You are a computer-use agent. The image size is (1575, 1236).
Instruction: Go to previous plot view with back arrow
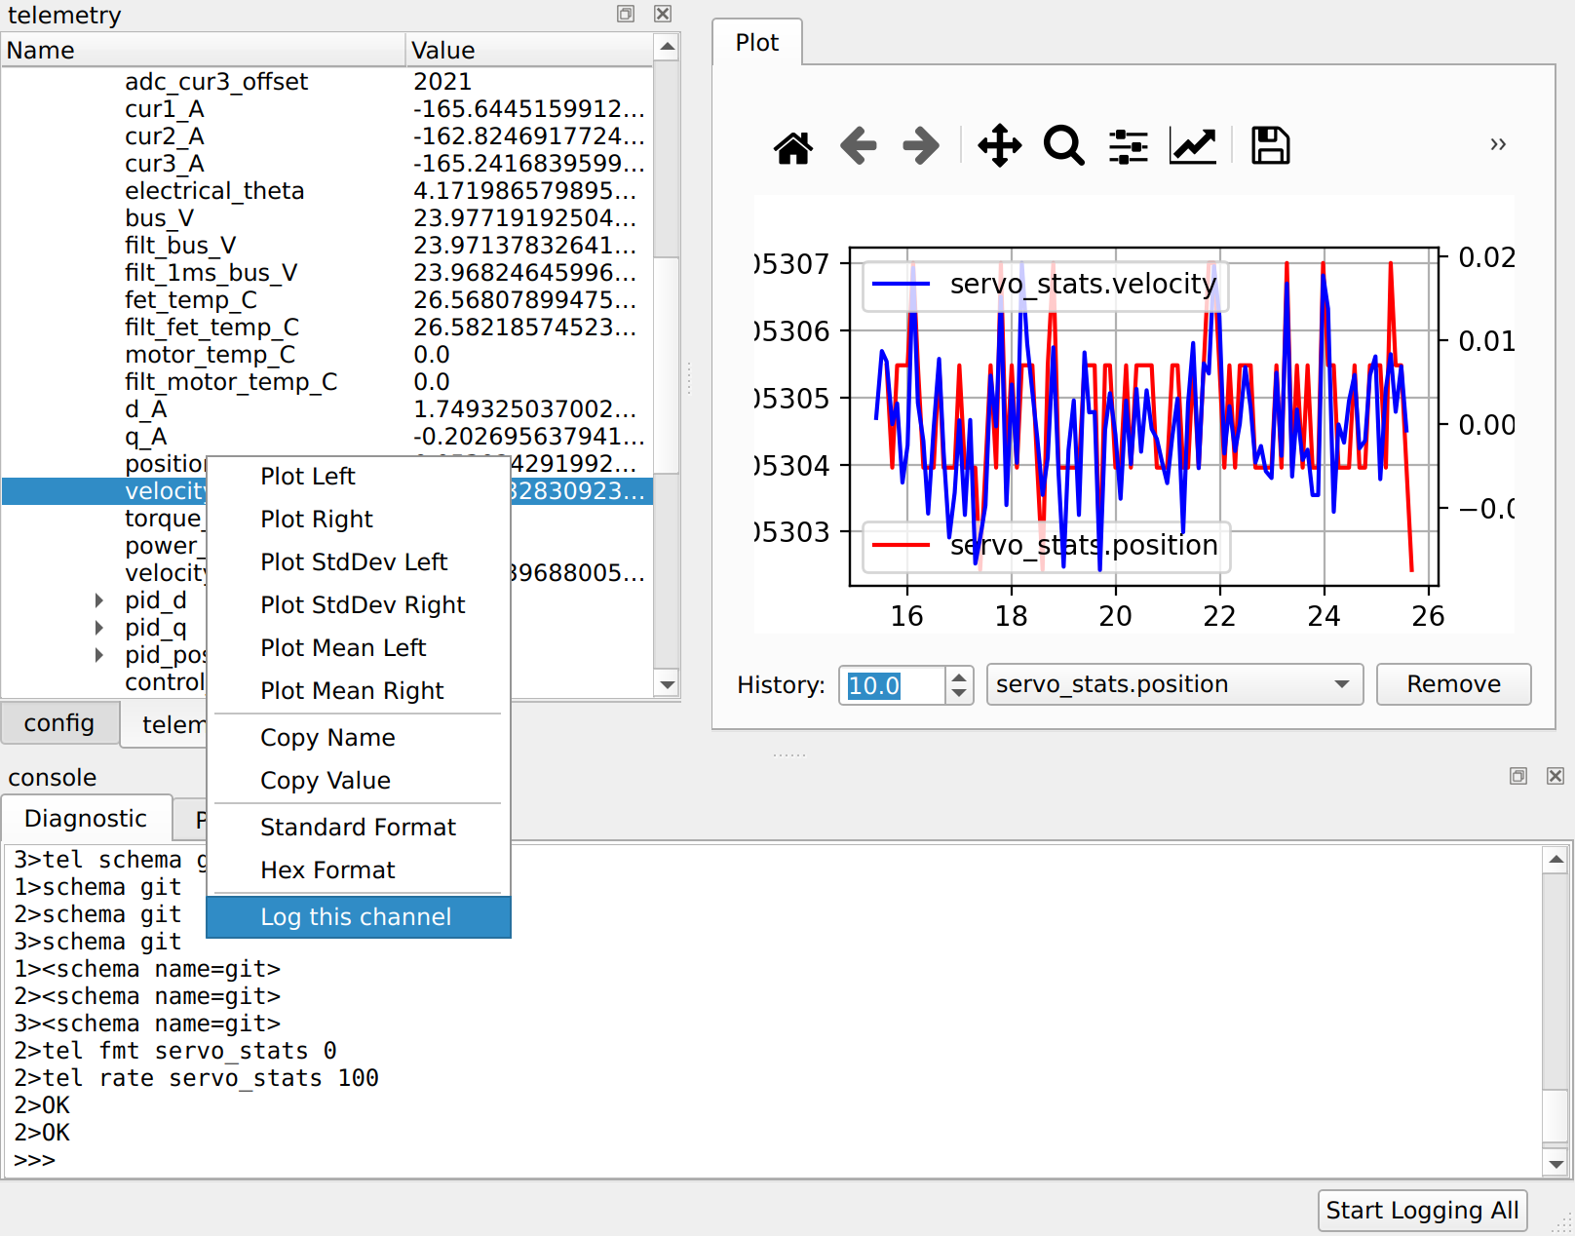tap(857, 144)
